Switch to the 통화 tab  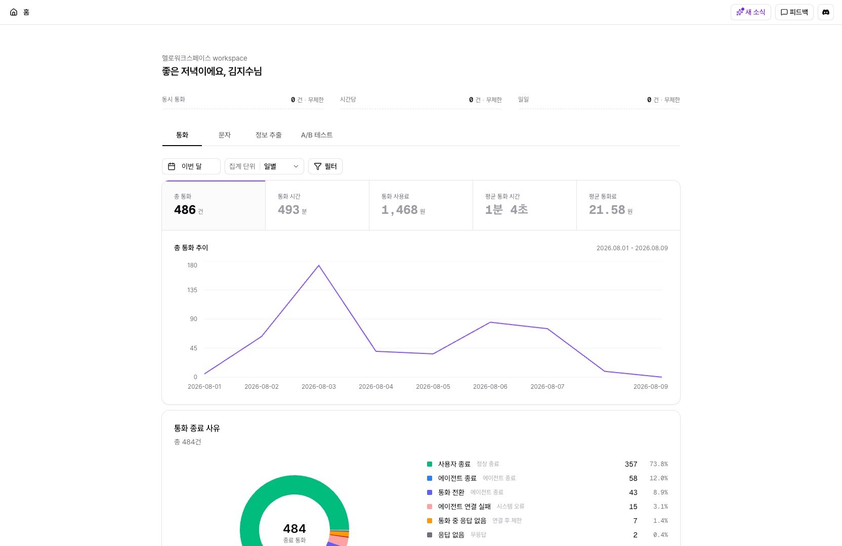[x=182, y=135]
